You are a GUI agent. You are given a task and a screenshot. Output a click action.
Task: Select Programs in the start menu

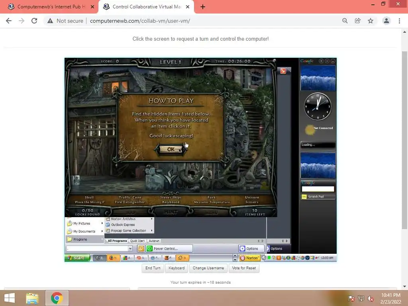point(84,239)
